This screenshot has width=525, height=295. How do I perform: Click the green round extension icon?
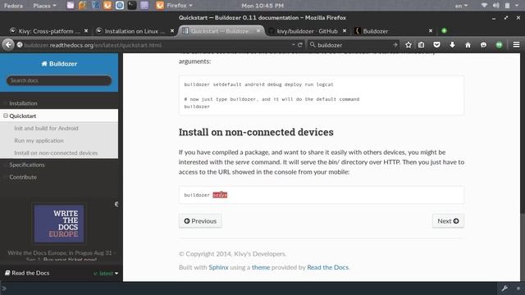click(499, 45)
